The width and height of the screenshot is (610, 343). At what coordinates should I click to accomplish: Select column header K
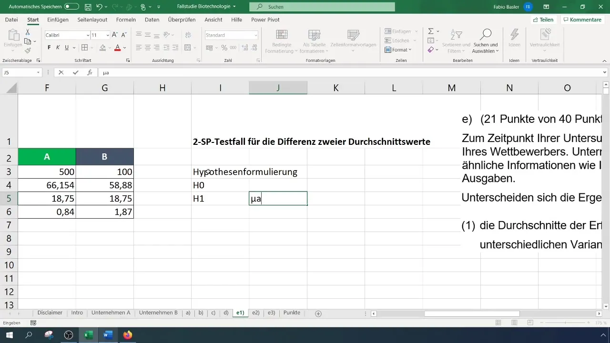tap(336, 88)
